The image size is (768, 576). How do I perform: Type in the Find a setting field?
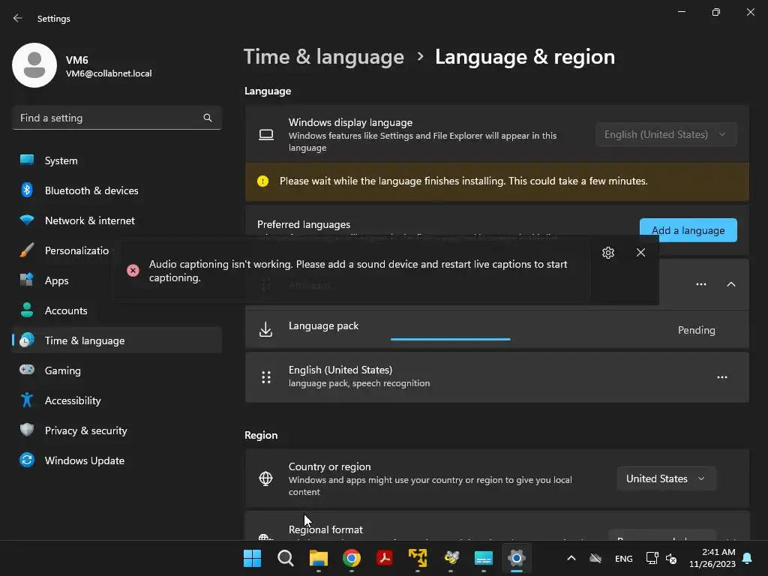[116, 118]
